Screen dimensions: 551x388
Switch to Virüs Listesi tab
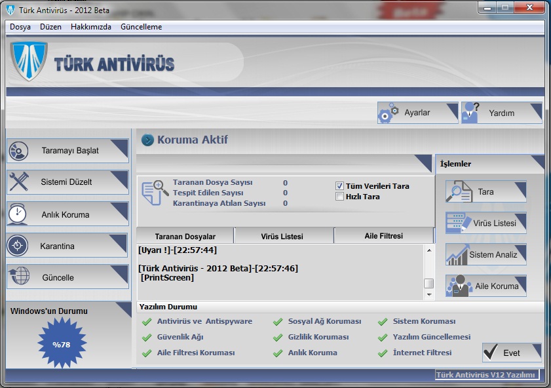click(283, 236)
